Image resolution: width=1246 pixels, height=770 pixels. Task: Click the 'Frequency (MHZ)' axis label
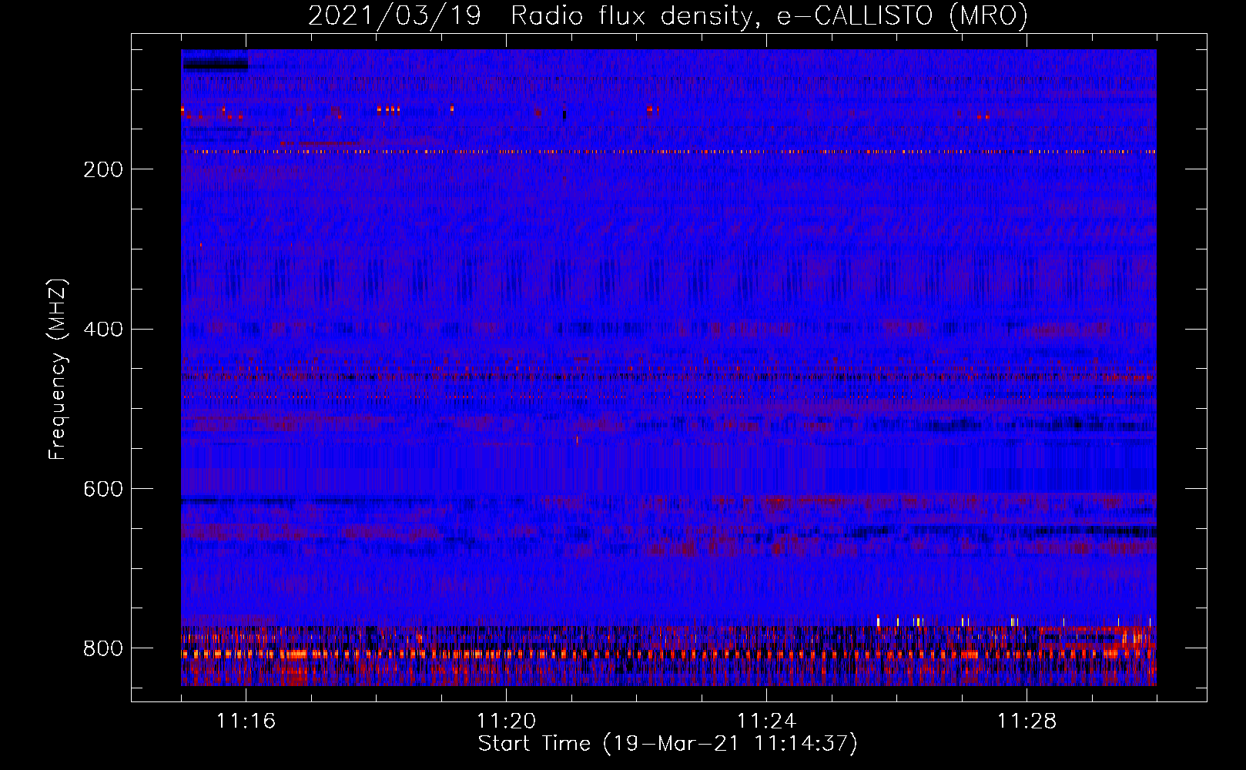coord(58,369)
